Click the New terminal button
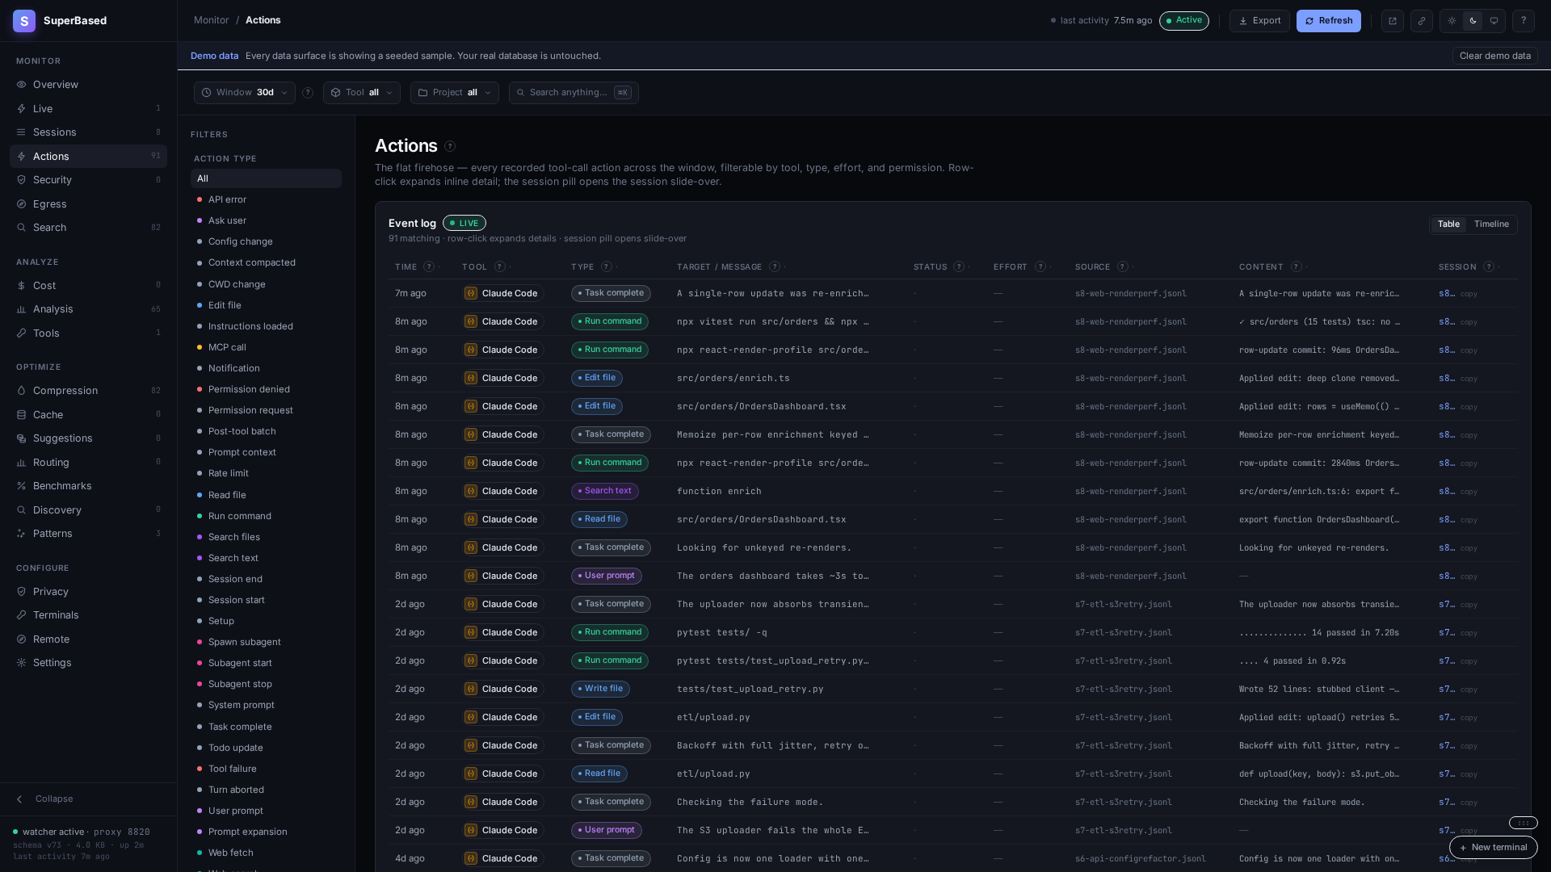The height and width of the screenshot is (872, 1551). 1493,848
